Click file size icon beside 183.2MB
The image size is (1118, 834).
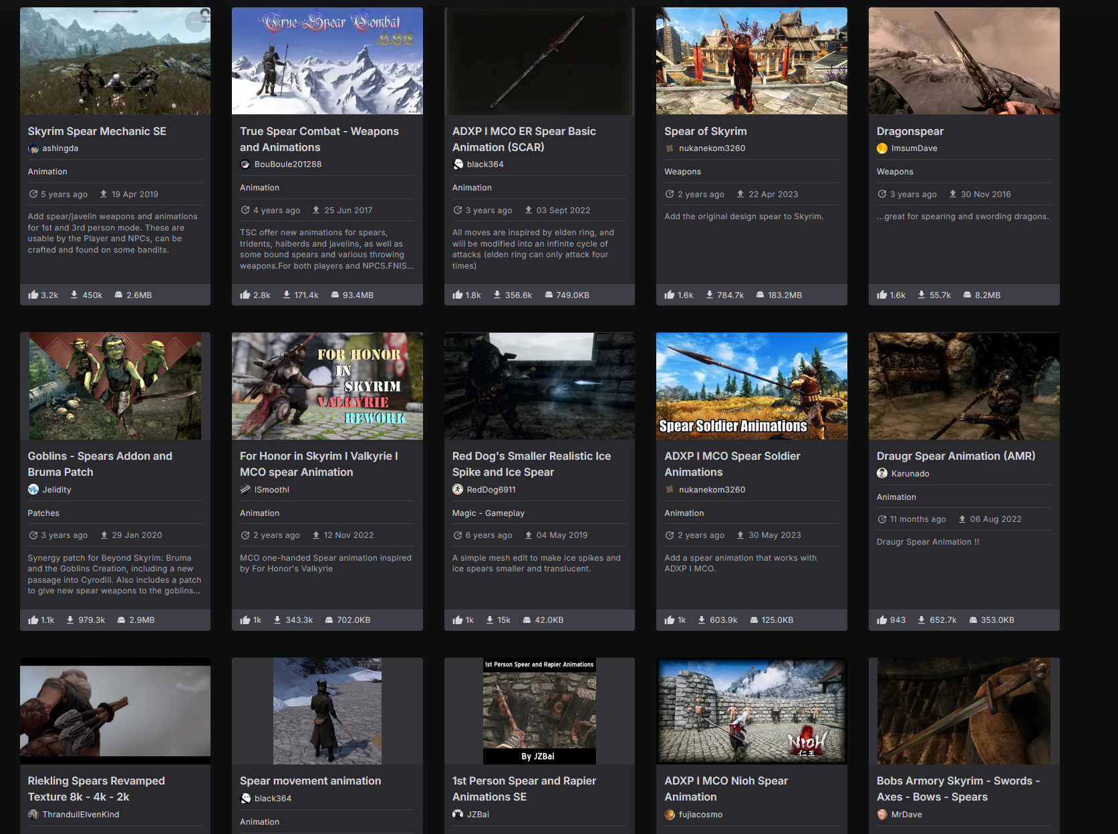[x=760, y=295]
